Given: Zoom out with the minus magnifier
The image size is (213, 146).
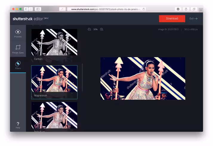Looking at the screenshot, I should 89,29.
